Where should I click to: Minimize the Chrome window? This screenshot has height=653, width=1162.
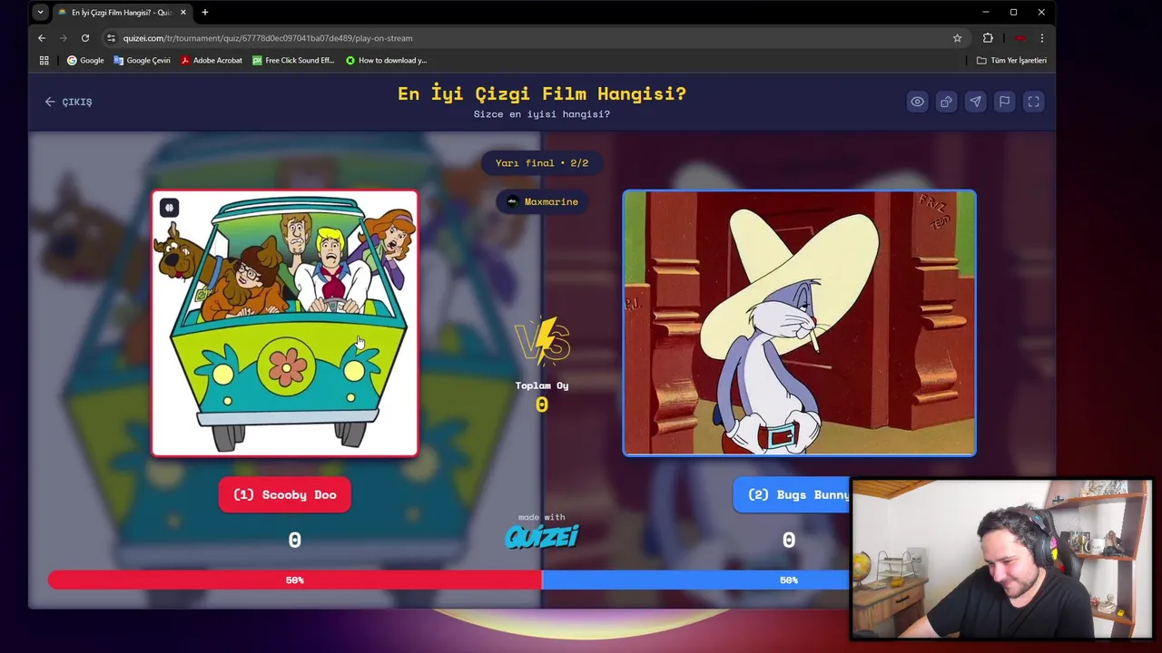(985, 12)
